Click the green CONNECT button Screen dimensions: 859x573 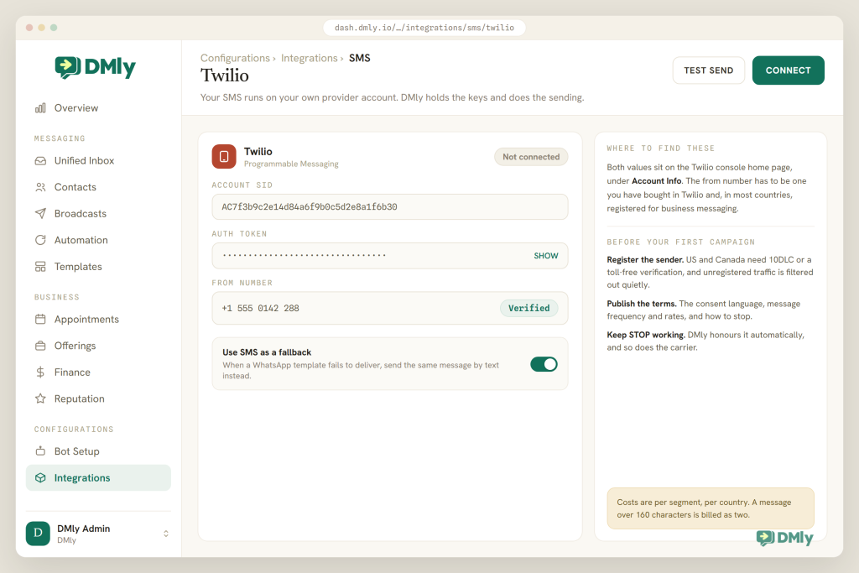(789, 70)
